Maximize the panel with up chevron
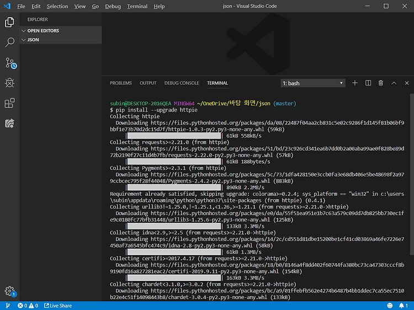The height and width of the screenshot is (310, 414). (394, 83)
